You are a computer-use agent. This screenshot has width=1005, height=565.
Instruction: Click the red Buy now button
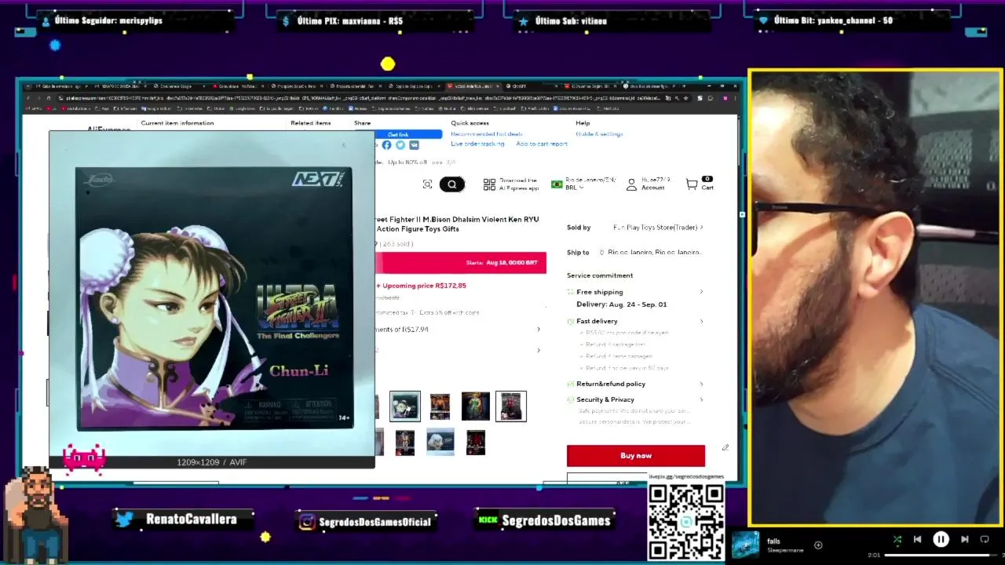(636, 456)
